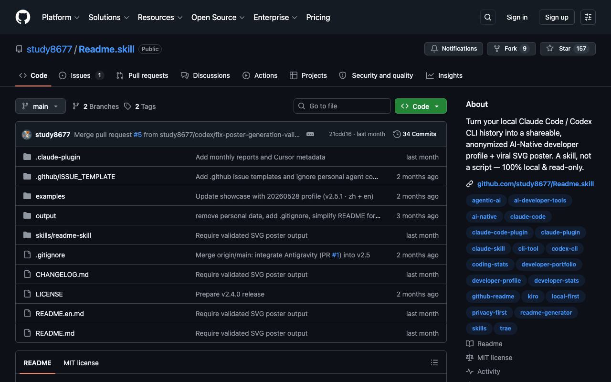Click the LICENSE file icon
The image size is (611, 382).
coord(27,294)
